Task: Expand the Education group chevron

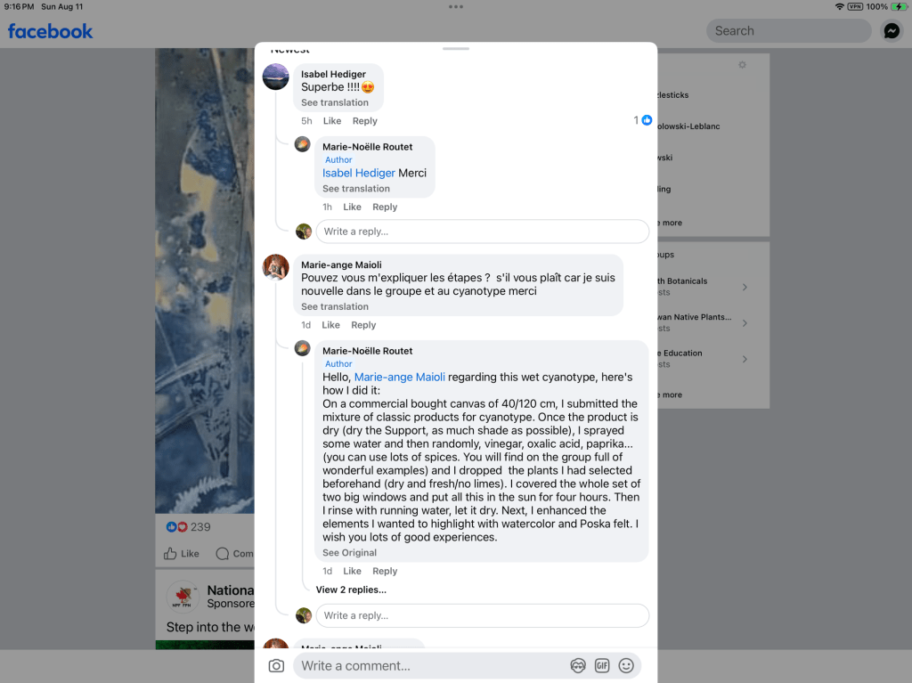Action: click(x=745, y=359)
